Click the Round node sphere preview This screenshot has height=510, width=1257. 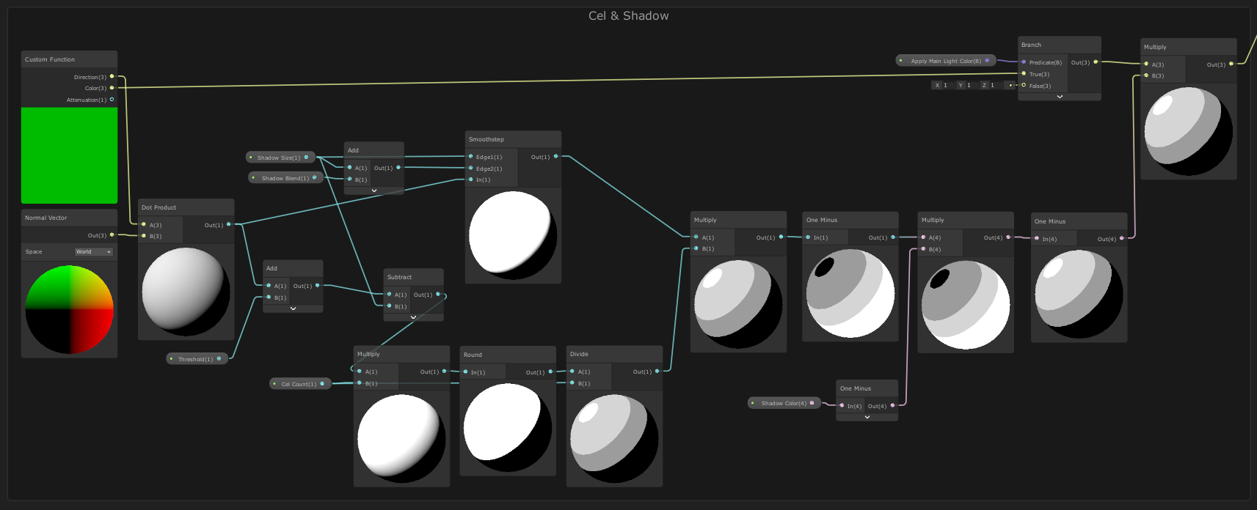[508, 428]
